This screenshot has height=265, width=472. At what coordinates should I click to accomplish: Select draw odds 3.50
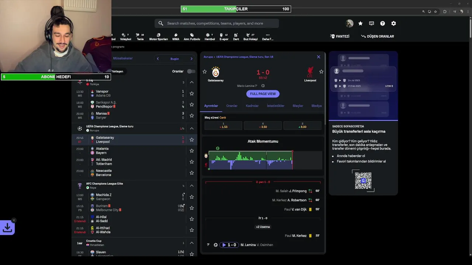click(263, 126)
